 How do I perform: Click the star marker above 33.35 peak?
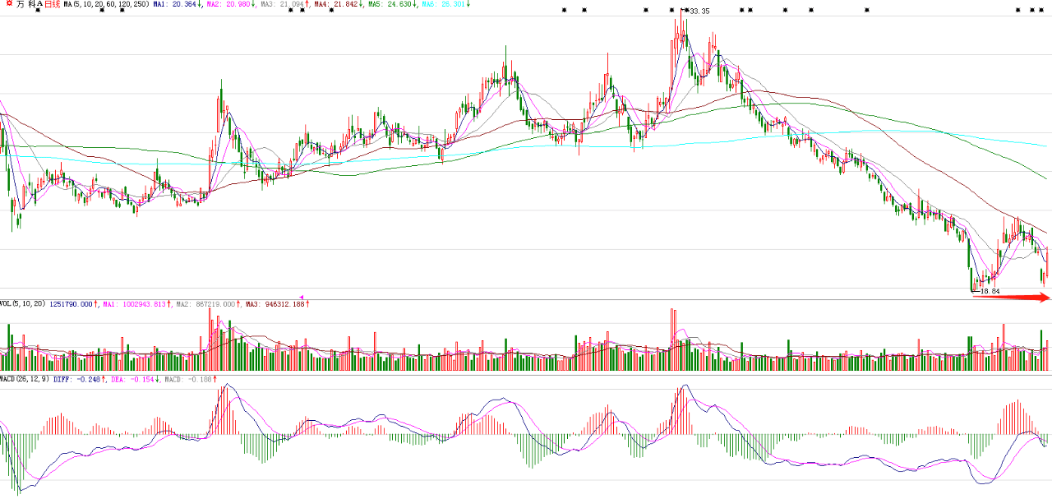coord(686,10)
